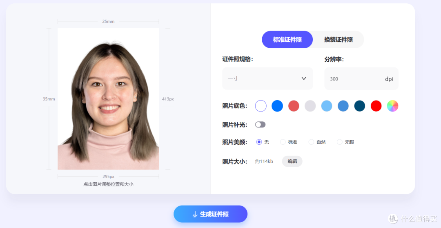Click the 分辨率 input field with 300

[x=361, y=78]
